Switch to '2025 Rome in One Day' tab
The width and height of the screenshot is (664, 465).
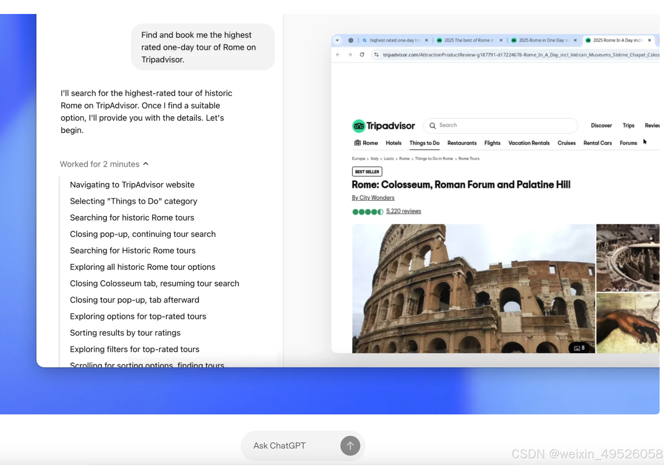[541, 40]
